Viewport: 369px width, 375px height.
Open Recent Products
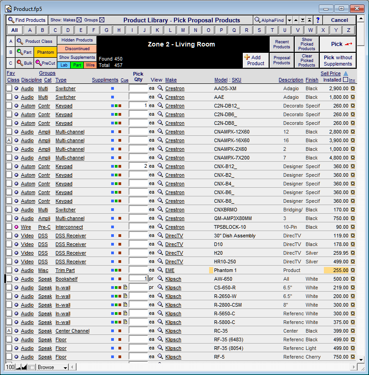pyautogui.click(x=282, y=44)
